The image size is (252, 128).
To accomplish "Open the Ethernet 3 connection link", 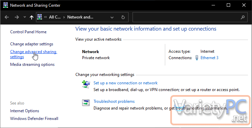I will pyautogui.click(x=209, y=58).
